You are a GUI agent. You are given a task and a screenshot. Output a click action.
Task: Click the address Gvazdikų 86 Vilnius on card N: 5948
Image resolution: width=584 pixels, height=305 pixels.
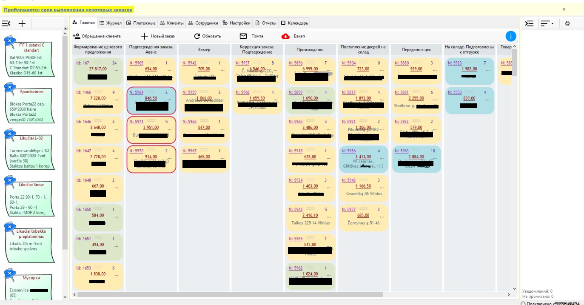[364, 194]
